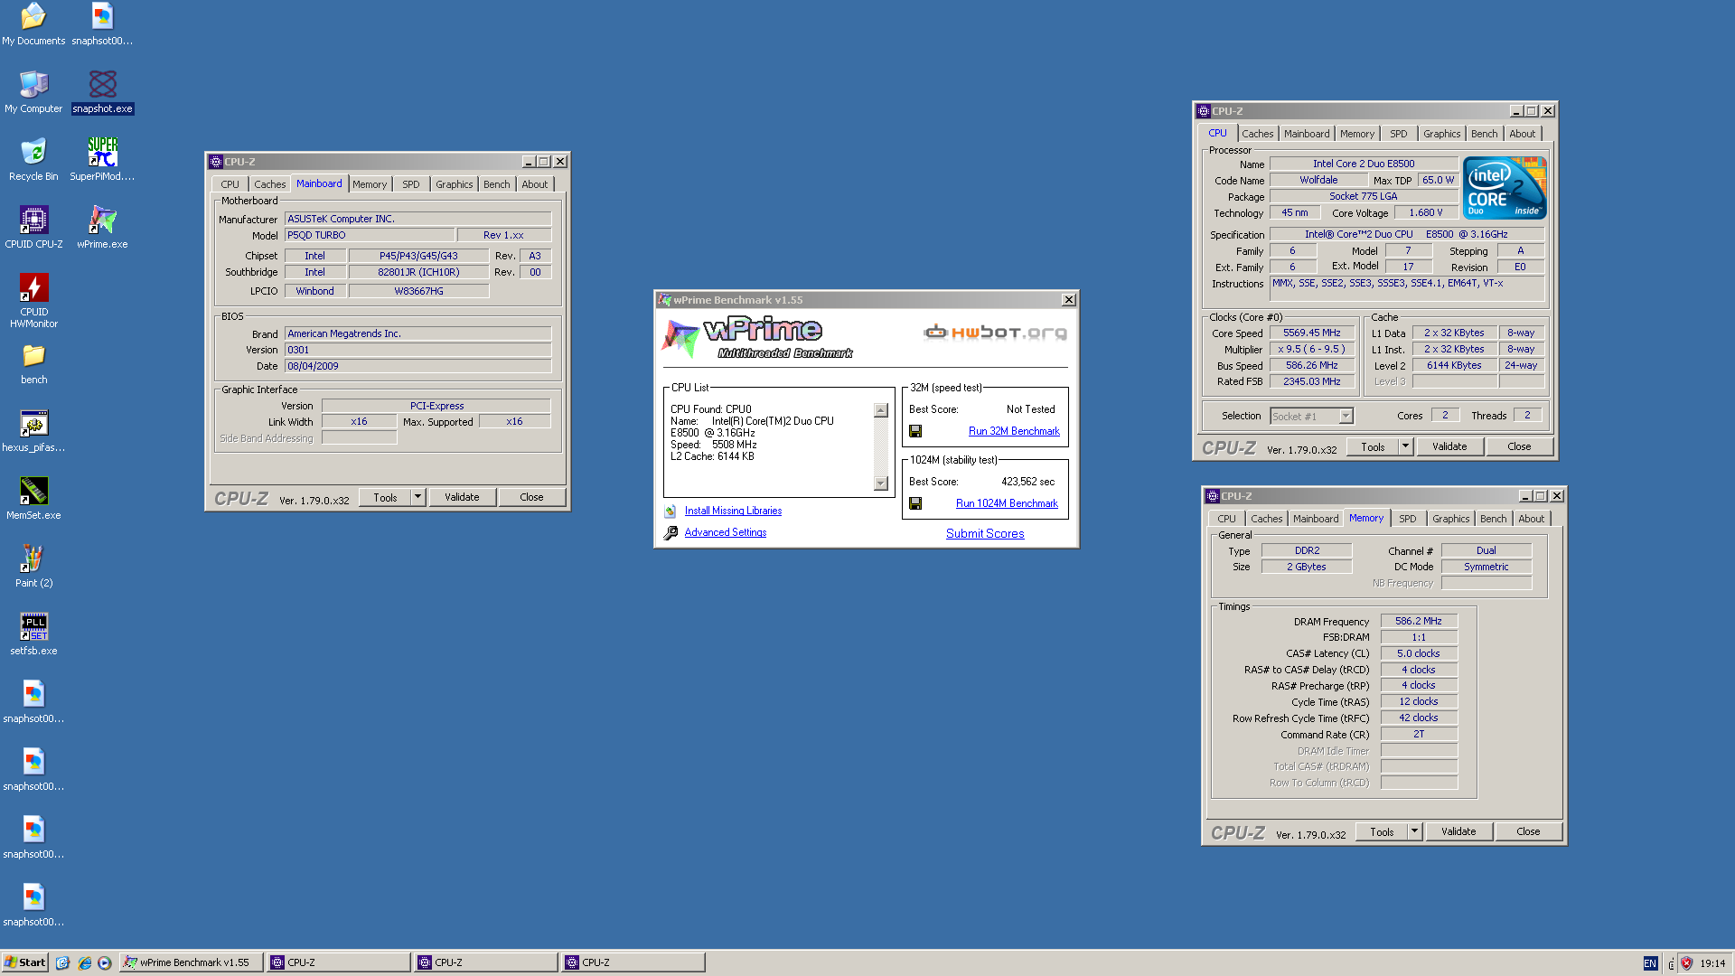Click Validate in Memory CPU-Z window
This screenshot has width=1735, height=976.
pyautogui.click(x=1458, y=831)
